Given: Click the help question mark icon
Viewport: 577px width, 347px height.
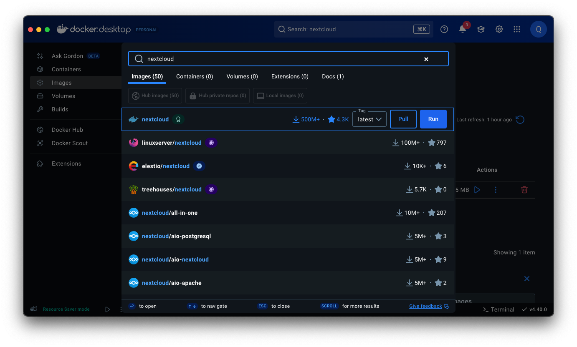Looking at the screenshot, I should click(x=444, y=29).
